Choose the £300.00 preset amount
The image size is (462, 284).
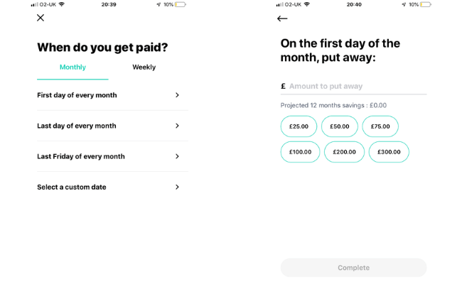tap(389, 152)
